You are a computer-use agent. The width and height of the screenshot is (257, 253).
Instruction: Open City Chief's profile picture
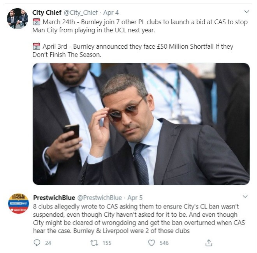point(18,18)
